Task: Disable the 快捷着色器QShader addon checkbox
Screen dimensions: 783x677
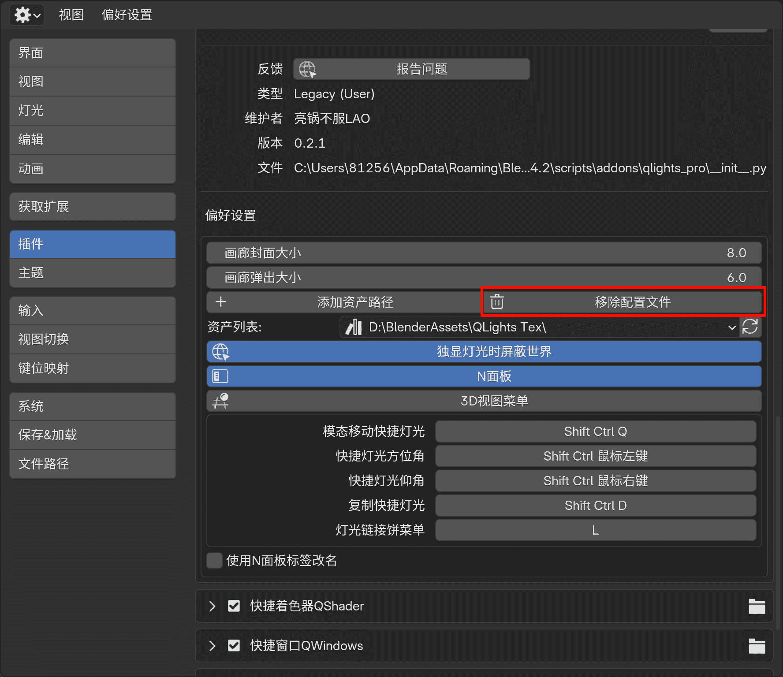Action: click(x=234, y=606)
